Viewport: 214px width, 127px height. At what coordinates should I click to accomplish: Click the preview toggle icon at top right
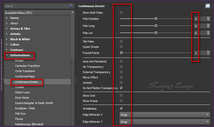[207, 6]
